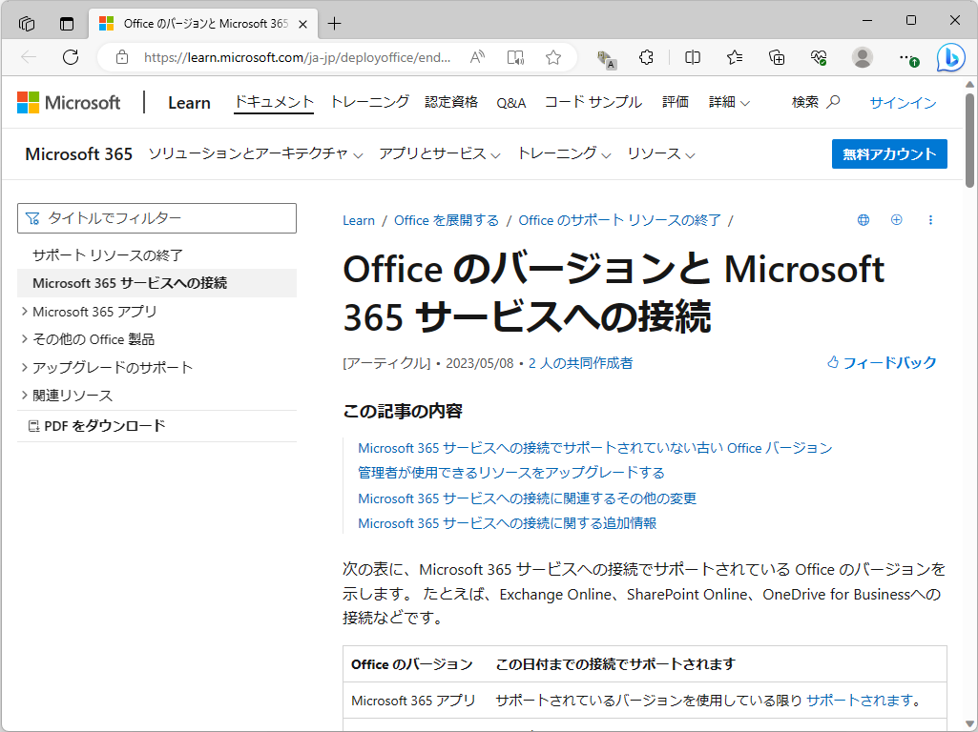Open Browser essentials panel
This screenshot has height=732, width=978.
coord(818,57)
